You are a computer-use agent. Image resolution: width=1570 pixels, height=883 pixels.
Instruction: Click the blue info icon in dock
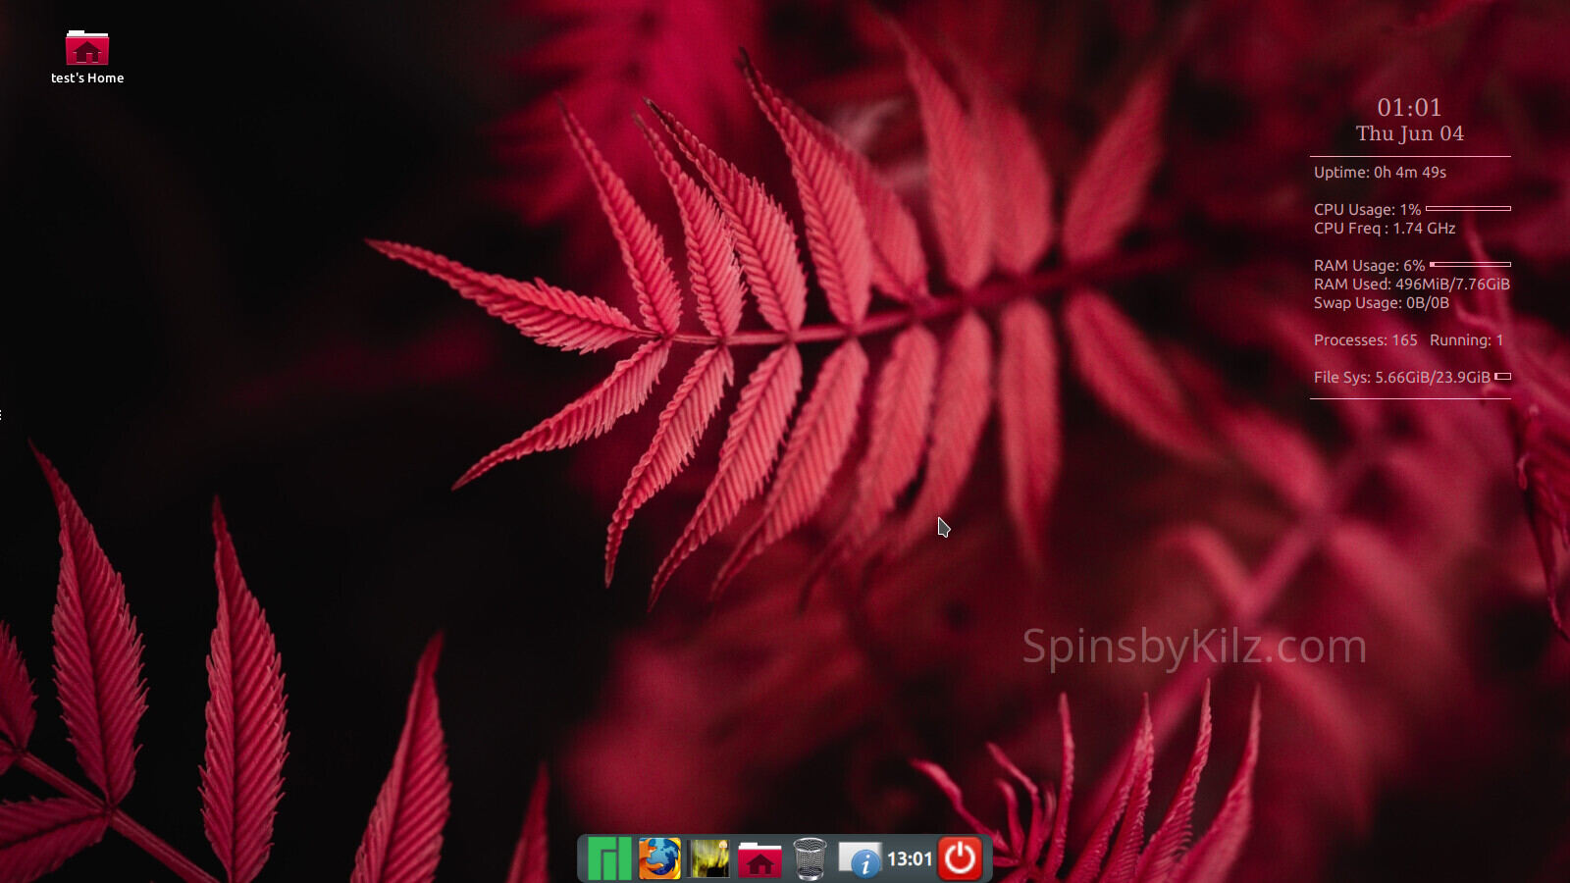point(861,859)
